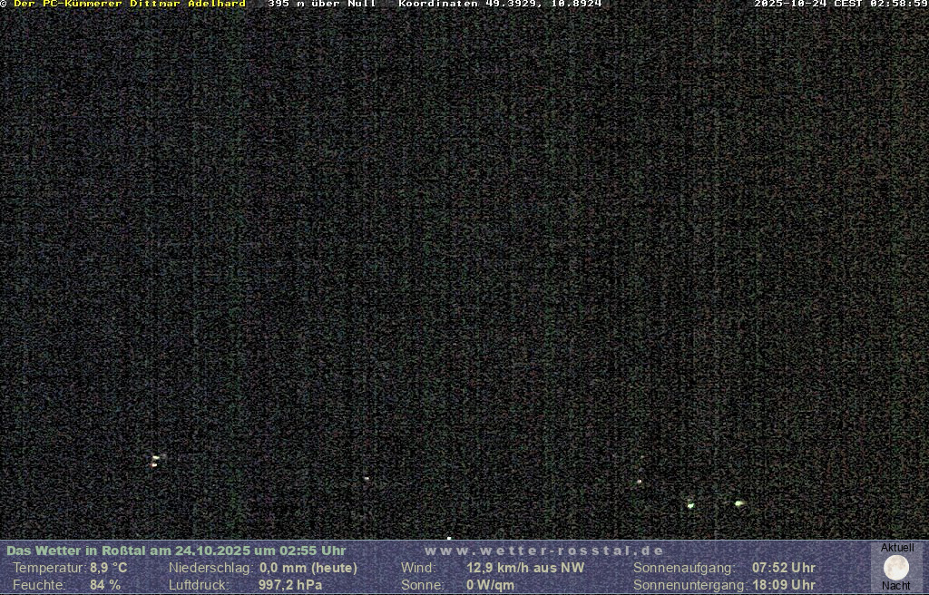929x595 pixels.
Task: Click the Niederschlag 0,0 mm (heute) reading
Action: coord(308,568)
